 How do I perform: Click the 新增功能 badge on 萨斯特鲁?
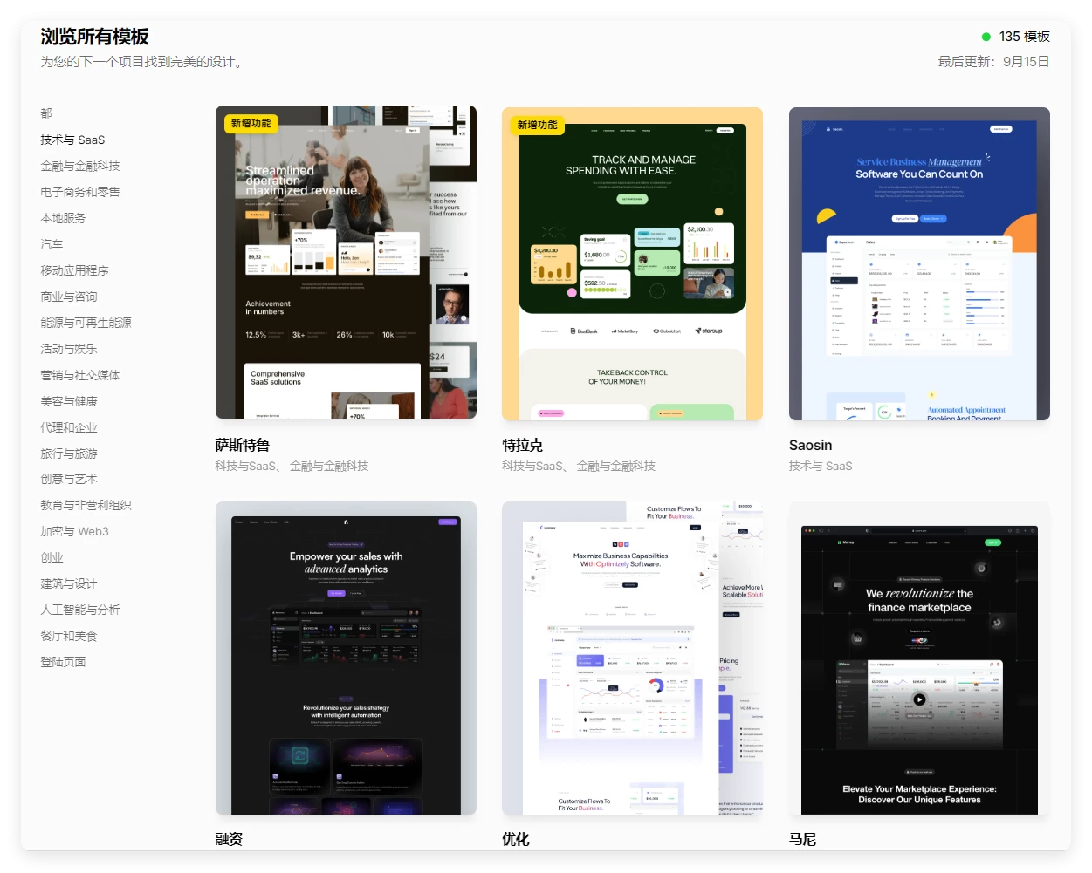(x=251, y=124)
